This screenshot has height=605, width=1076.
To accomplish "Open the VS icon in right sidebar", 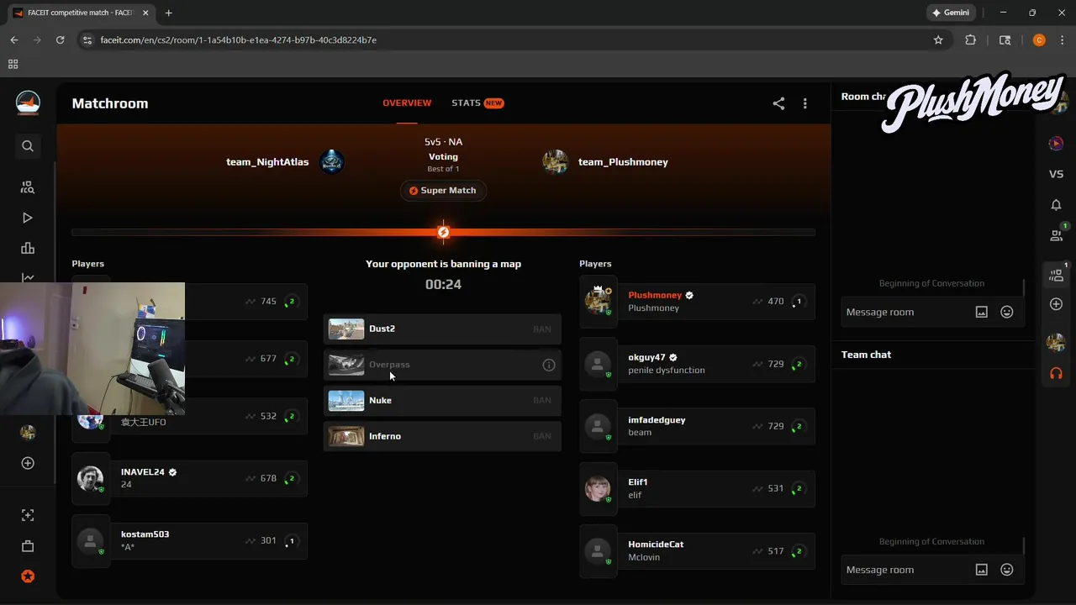I will tap(1057, 174).
